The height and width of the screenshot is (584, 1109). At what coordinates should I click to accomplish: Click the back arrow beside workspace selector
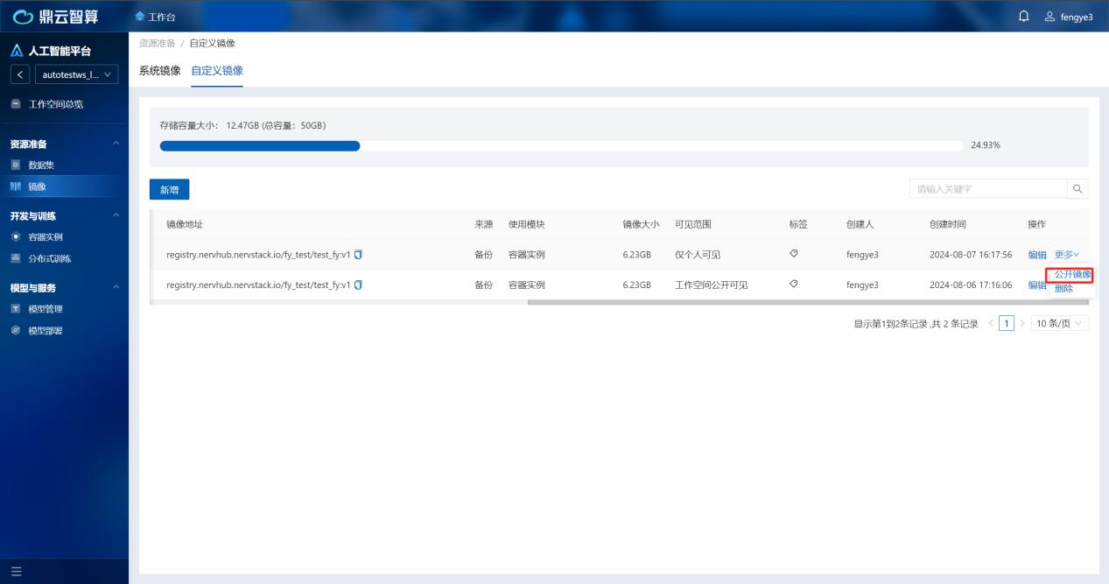(x=20, y=75)
